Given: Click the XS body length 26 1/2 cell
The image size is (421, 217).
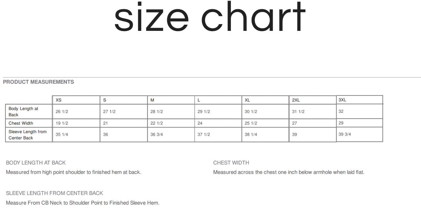Looking at the screenshot, I should pos(76,112).
